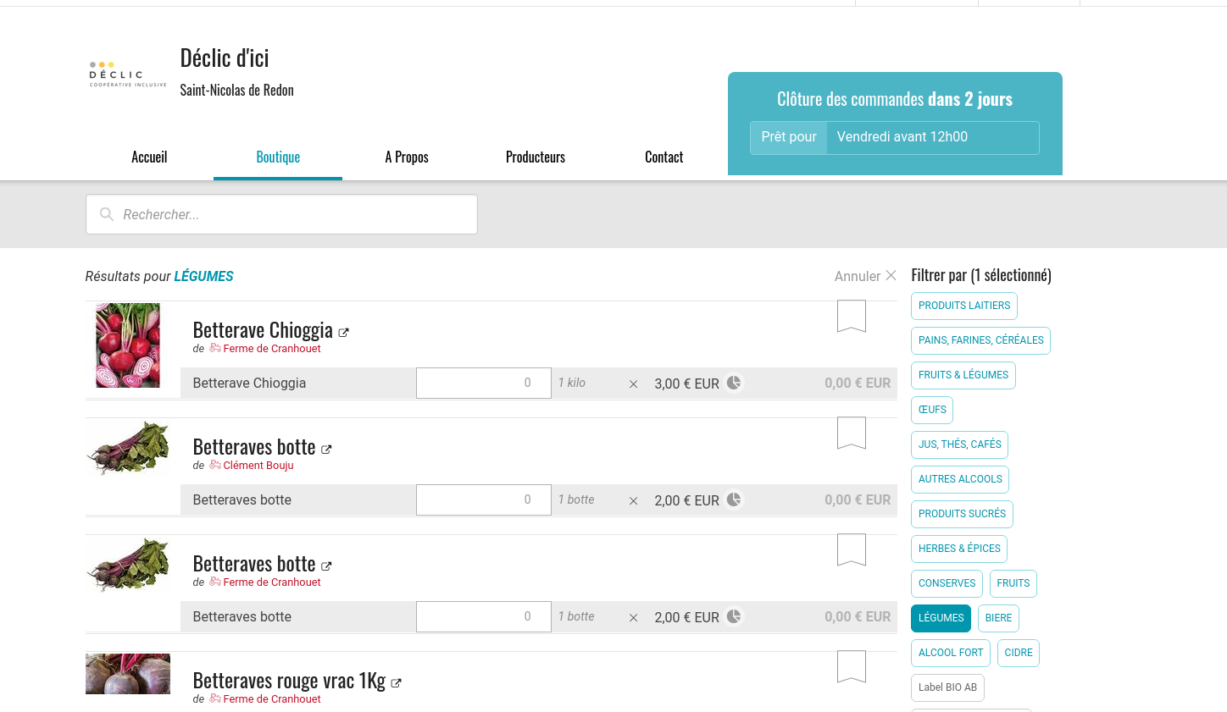Image resolution: width=1227 pixels, height=712 pixels.
Task: Go to the Accueil tab
Action: [x=149, y=157]
